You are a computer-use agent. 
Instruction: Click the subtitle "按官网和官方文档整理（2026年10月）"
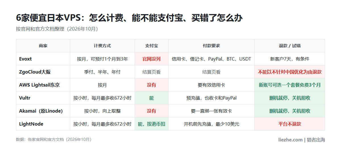[57, 29]
